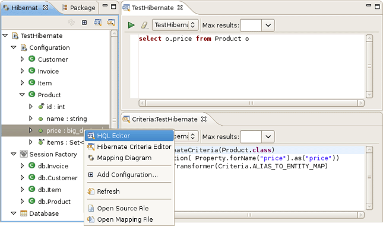Select Mapping Diagram in context menu
The image size is (383, 233).
[129, 158]
